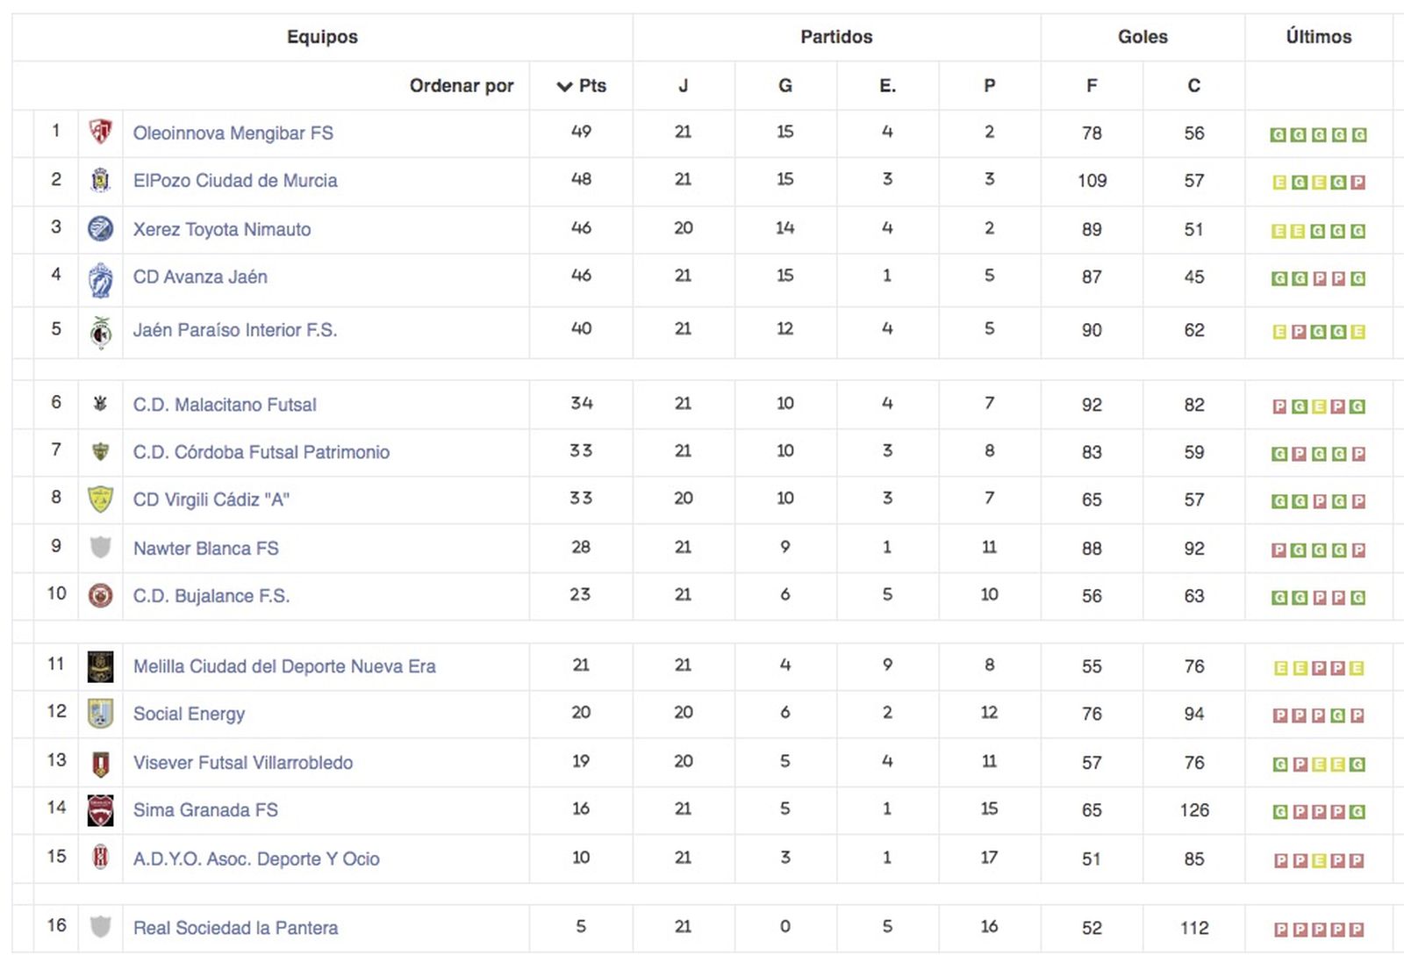The image size is (1404, 963).
Task: Sort standings by goals for F column
Action: pyautogui.click(x=1092, y=86)
